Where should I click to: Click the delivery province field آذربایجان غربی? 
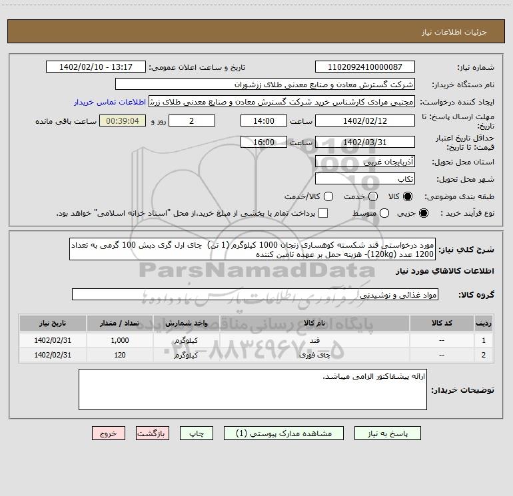coord(365,161)
